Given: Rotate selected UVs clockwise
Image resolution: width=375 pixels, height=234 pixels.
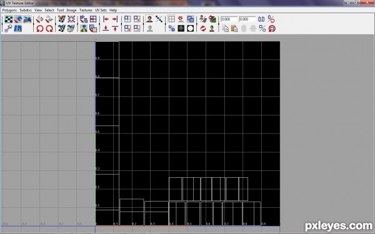Looking at the screenshot, I should 49,29.
